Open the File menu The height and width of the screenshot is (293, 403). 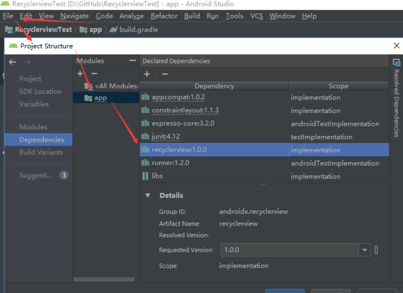point(8,16)
